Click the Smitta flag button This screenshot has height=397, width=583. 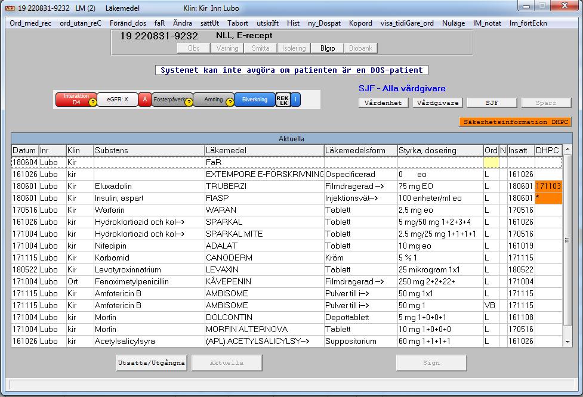point(260,48)
